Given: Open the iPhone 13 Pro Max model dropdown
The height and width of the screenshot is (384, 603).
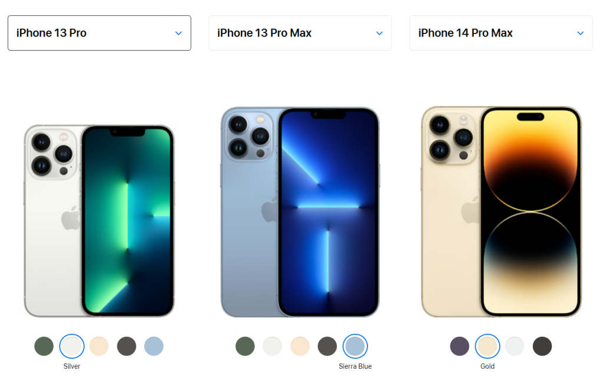Looking at the screenshot, I should [300, 33].
